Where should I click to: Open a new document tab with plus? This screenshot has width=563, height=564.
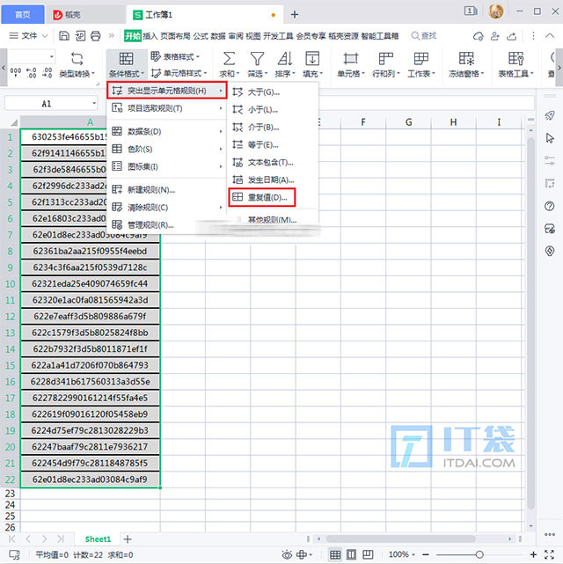295,14
